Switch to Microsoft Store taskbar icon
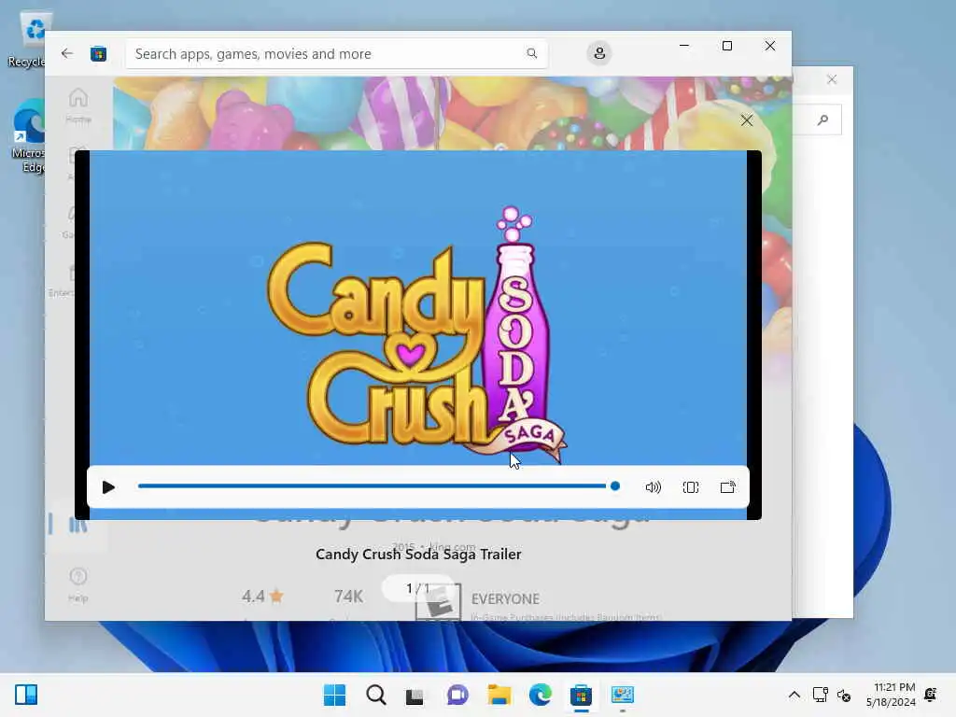The height and width of the screenshot is (717, 956). pyautogui.click(x=581, y=695)
